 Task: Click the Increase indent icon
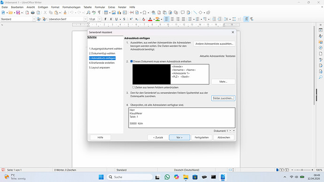tap(214, 19)
